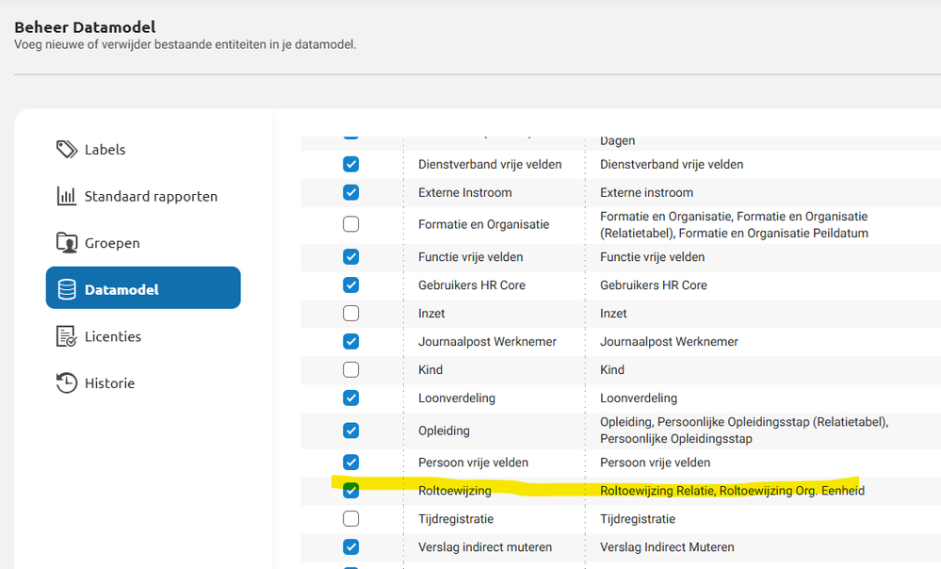Enable the Formatie en Organisatie checkbox
The height and width of the screenshot is (569, 941).
[x=350, y=224]
